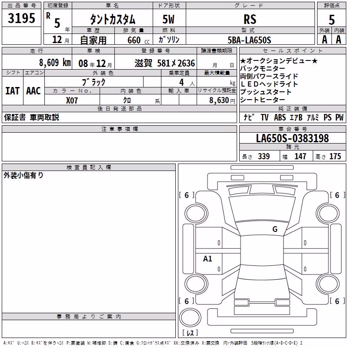Click the first registration month 12
The image size is (348, 348).
pos(57,40)
